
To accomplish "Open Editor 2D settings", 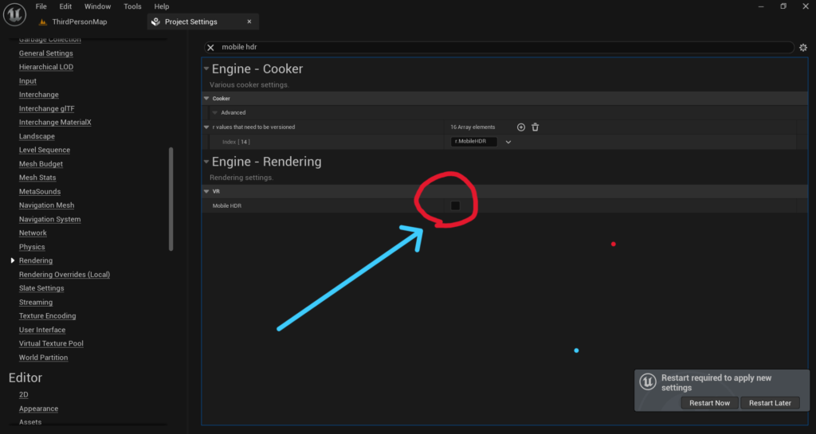I will click(x=23, y=394).
